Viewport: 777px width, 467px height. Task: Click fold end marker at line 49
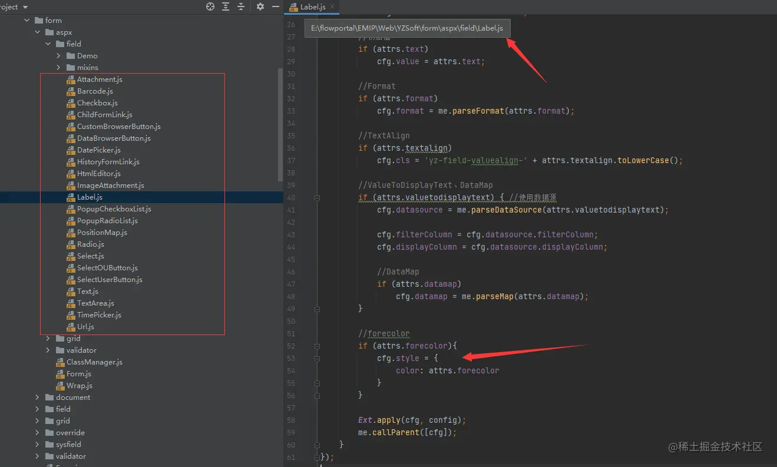coord(317,309)
